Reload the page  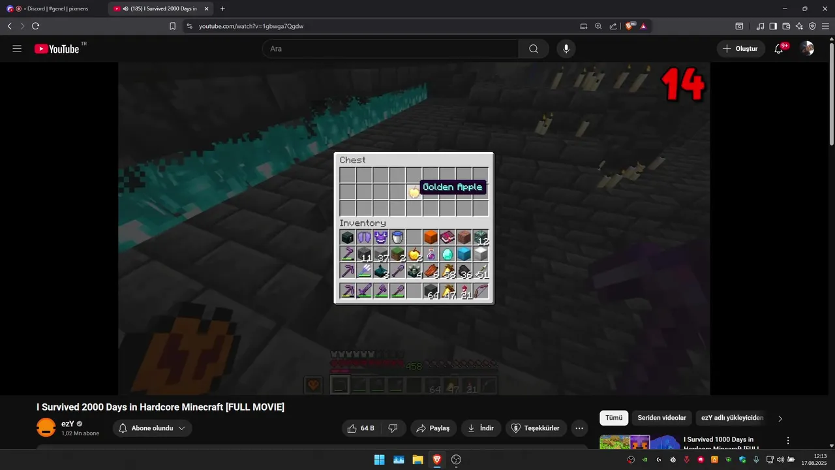(x=35, y=26)
